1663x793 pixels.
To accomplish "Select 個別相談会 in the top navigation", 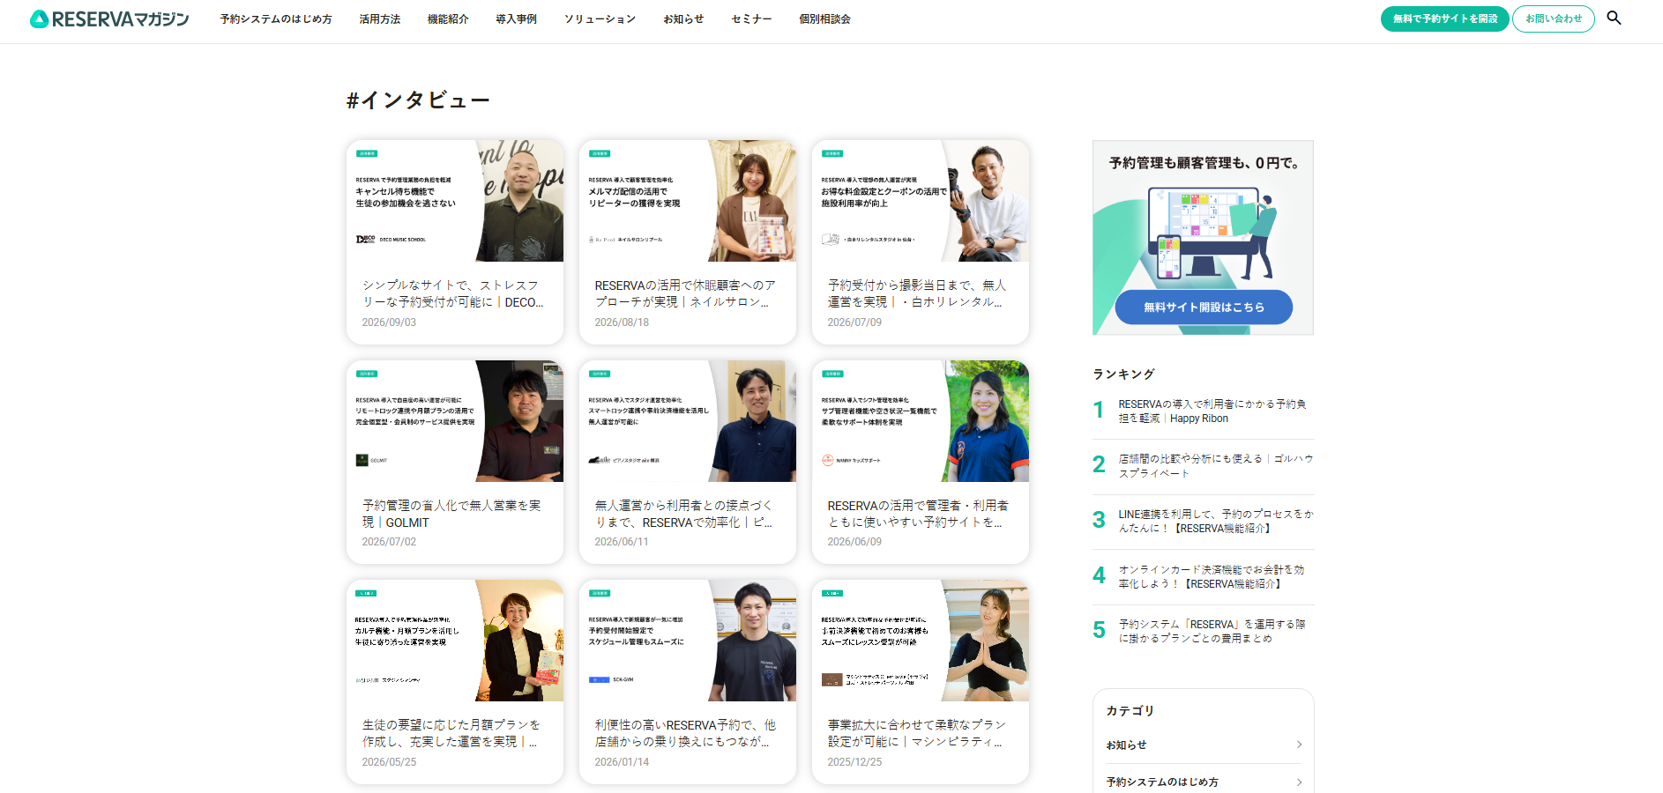I will pos(824,19).
